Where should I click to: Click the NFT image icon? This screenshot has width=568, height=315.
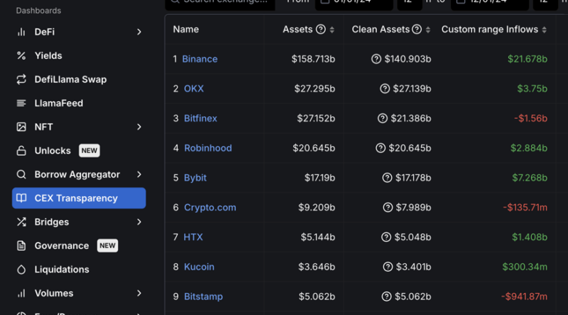[21, 127]
